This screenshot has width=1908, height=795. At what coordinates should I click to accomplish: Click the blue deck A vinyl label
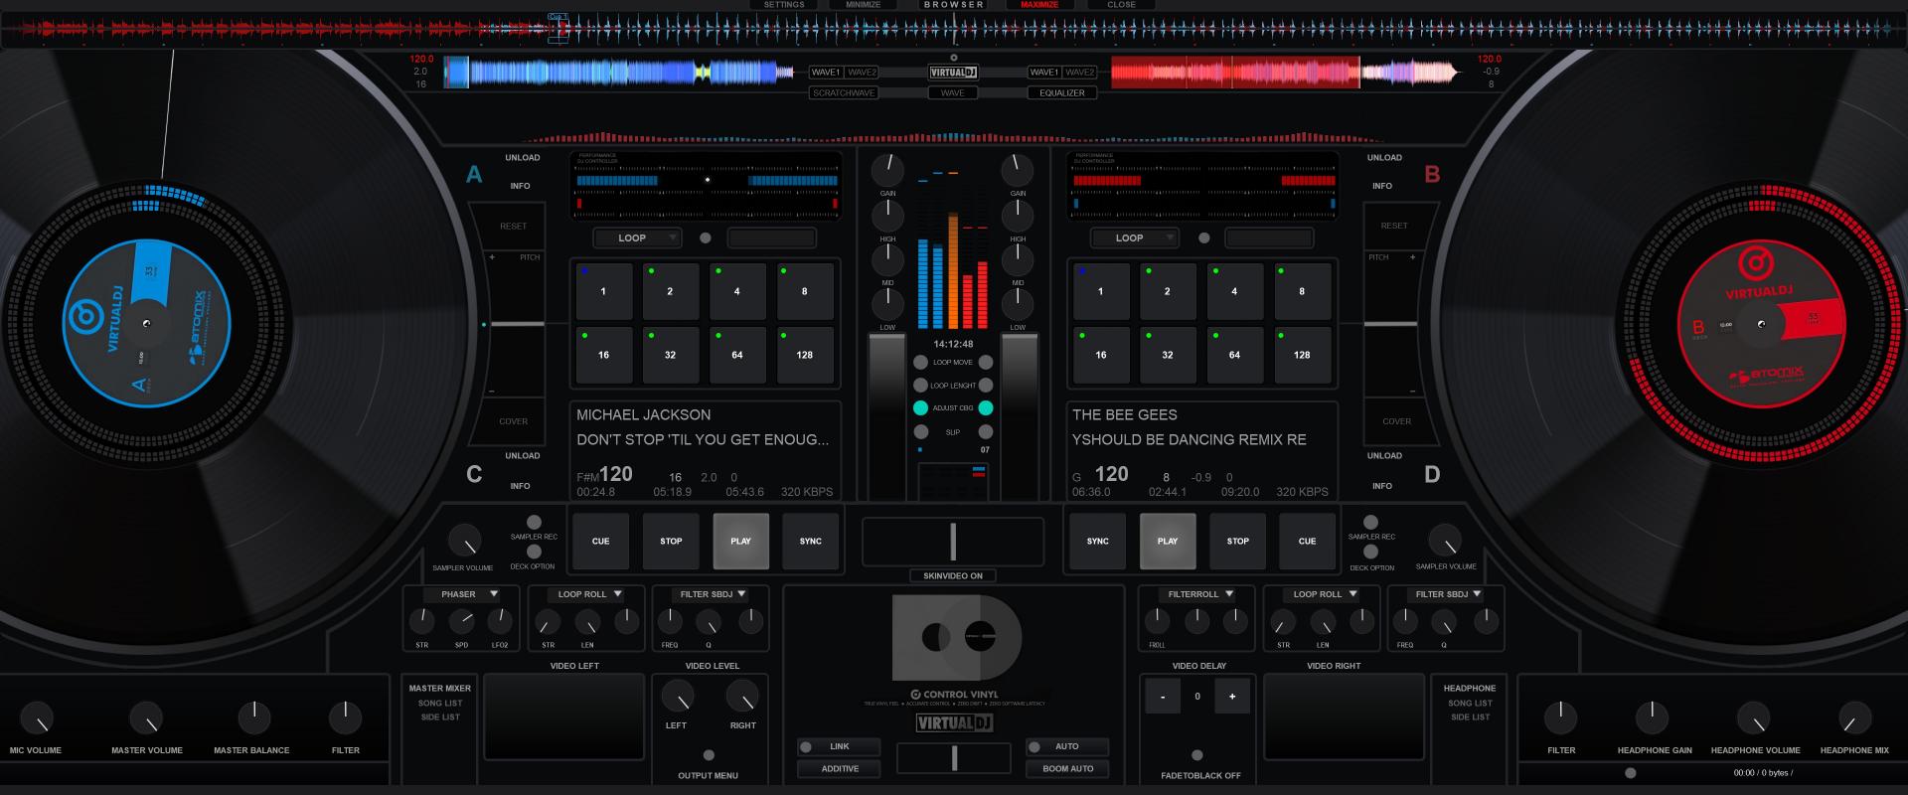pyautogui.click(x=147, y=322)
